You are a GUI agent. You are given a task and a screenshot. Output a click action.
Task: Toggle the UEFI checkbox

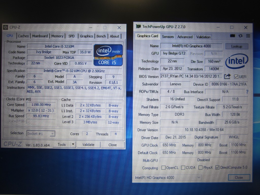pos(236,76)
